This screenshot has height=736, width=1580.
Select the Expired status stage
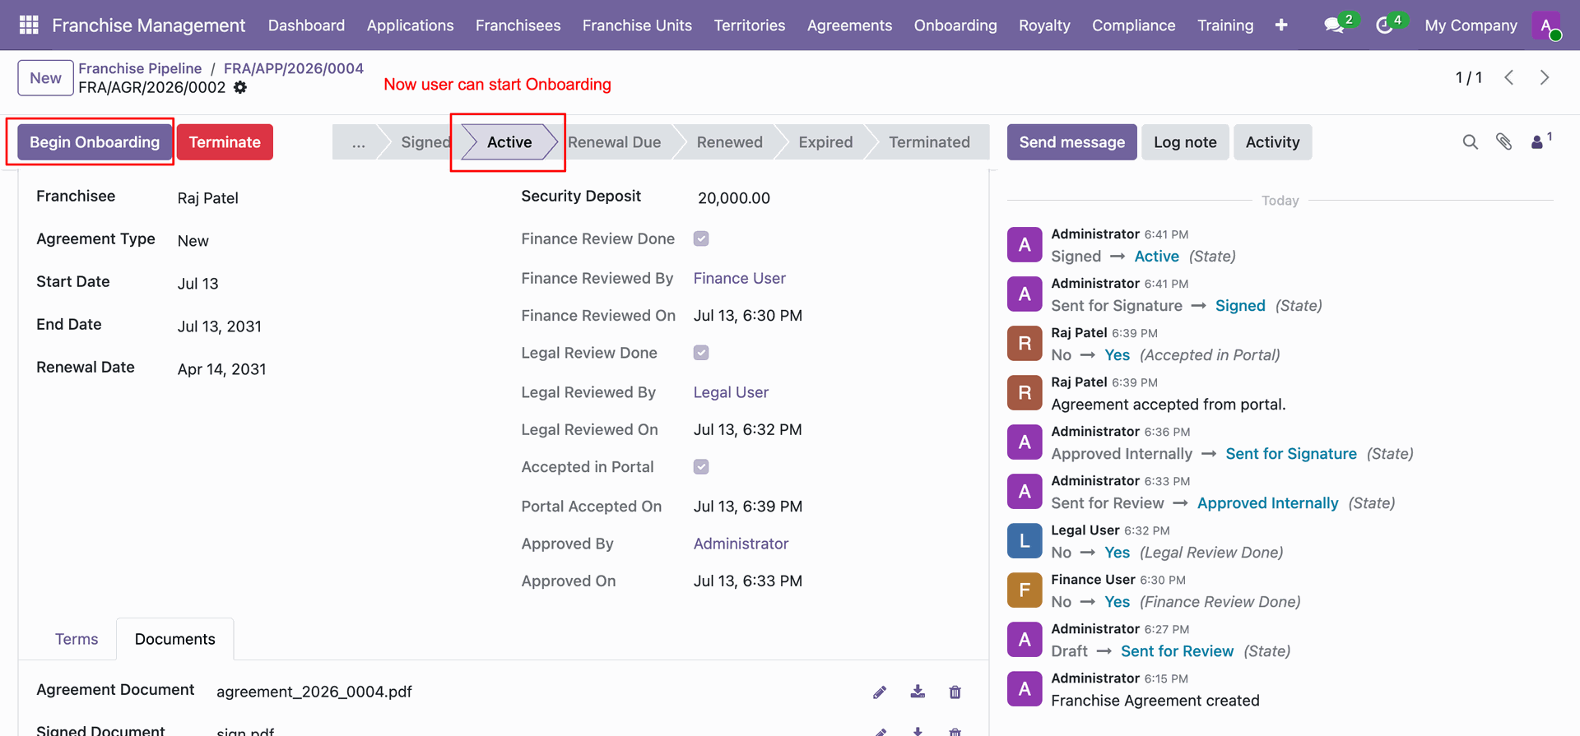[x=825, y=142]
